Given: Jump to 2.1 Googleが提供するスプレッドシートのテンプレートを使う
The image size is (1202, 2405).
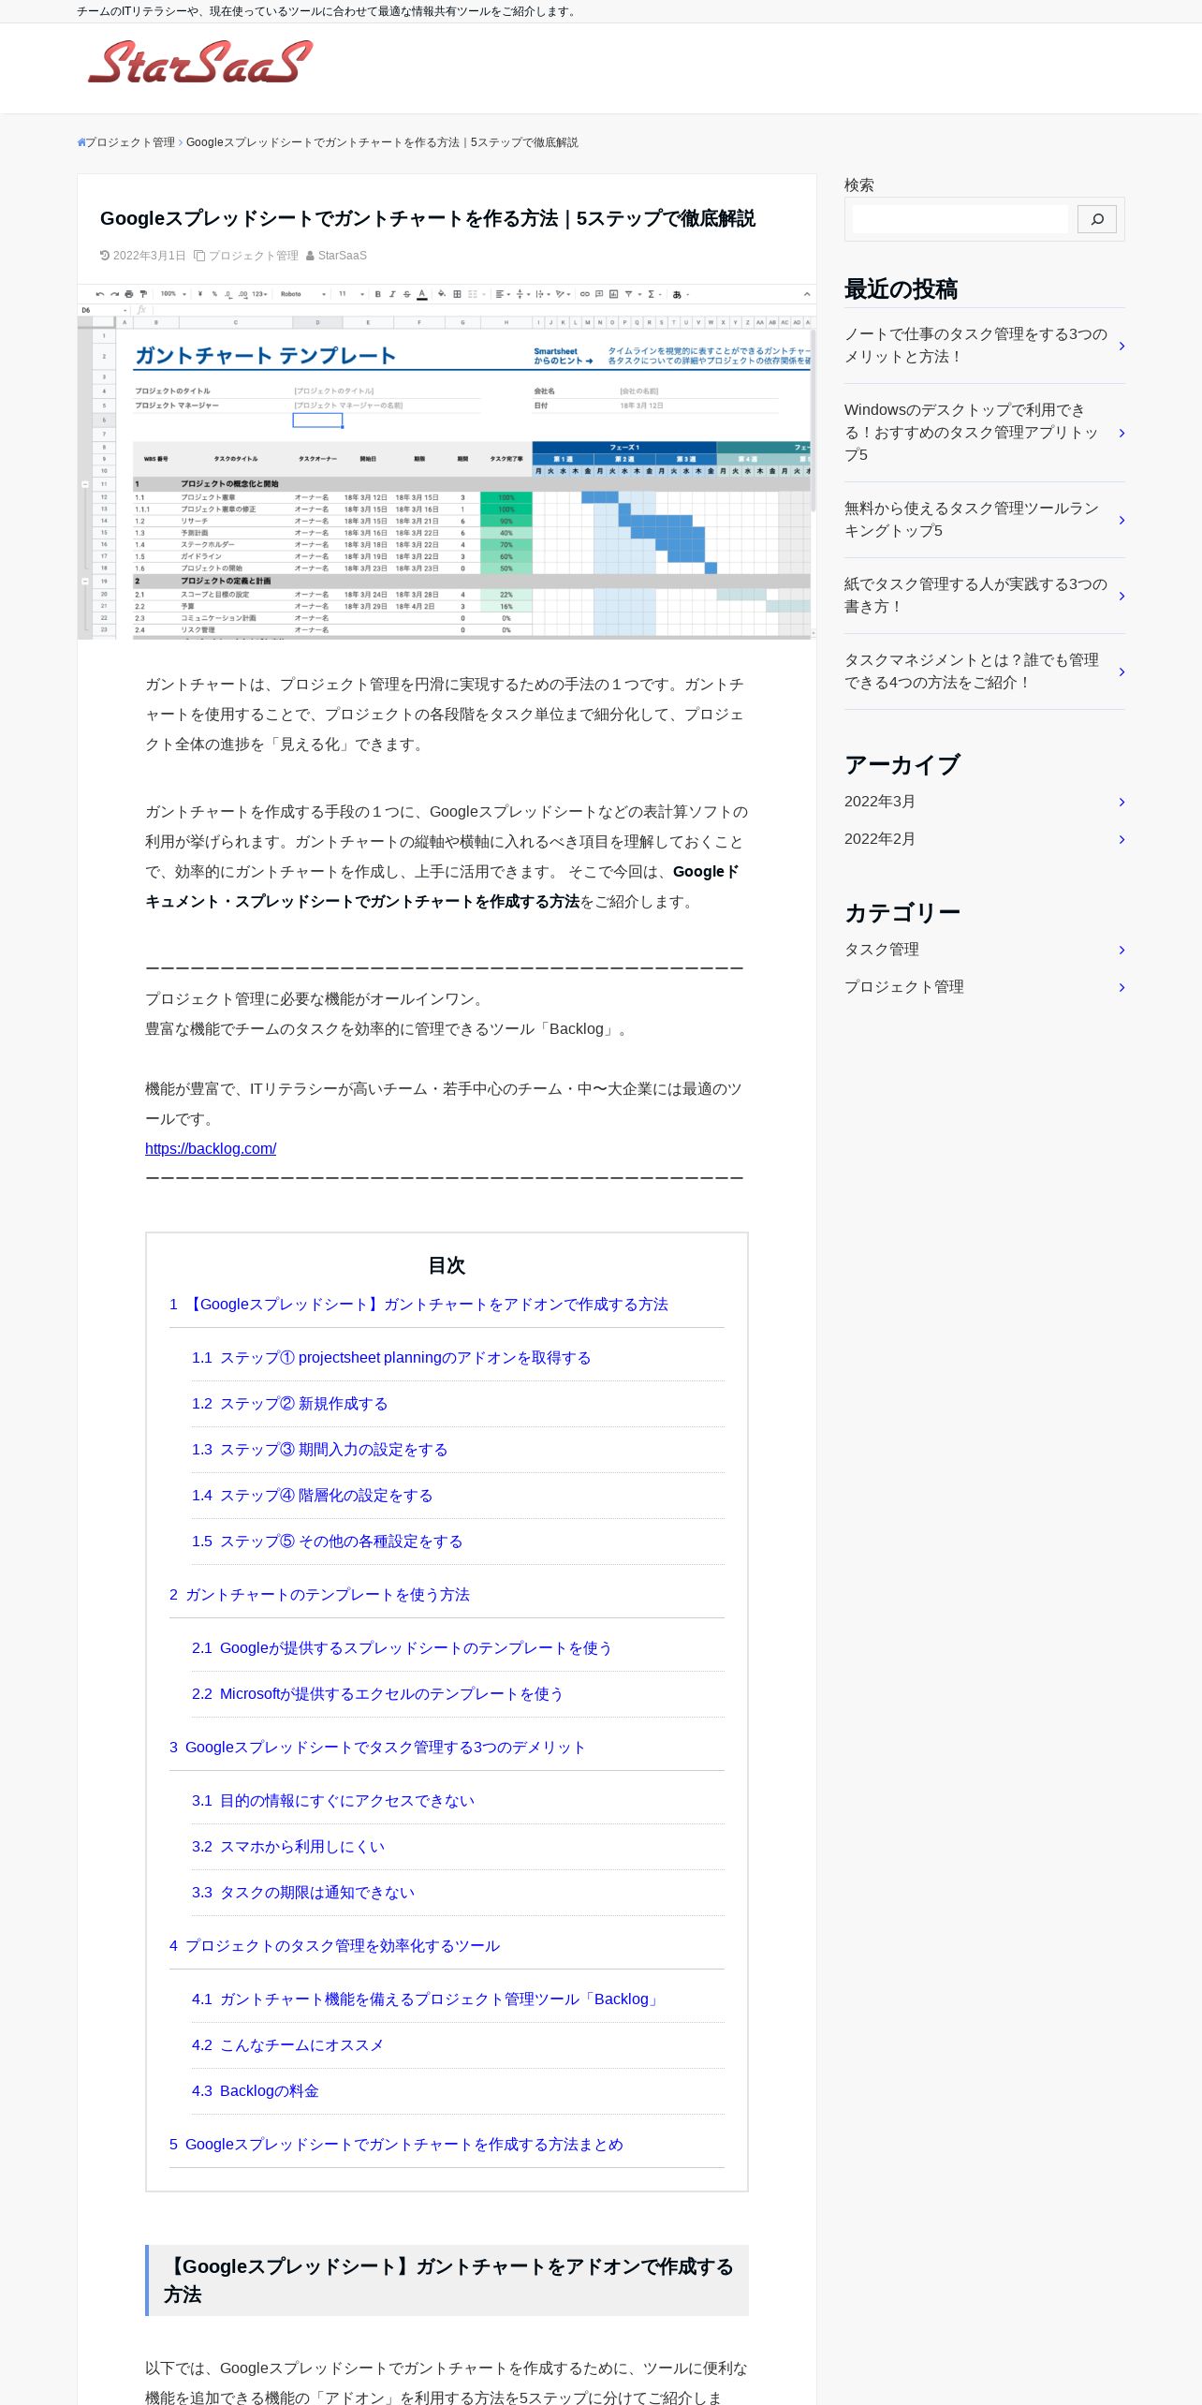Looking at the screenshot, I should tap(402, 1648).
